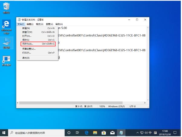
Task: Minimize the Notepad window
Action: click(x=129, y=20)
